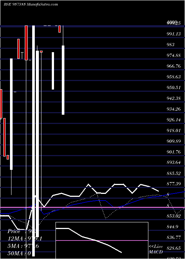This screenshot has height=259, width=185.
Task: Click the BSE 937533 MunafaSutra.com title text
Action: pos(31,4)
